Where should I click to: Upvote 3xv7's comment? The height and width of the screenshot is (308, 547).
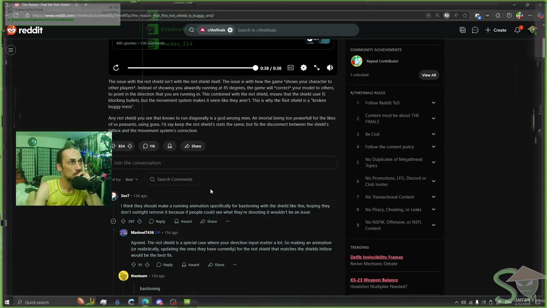tap(123, 222)
